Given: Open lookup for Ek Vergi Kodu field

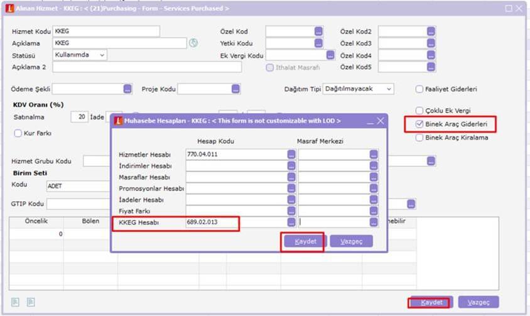Looking at the screenshot, I should (330, 55).
